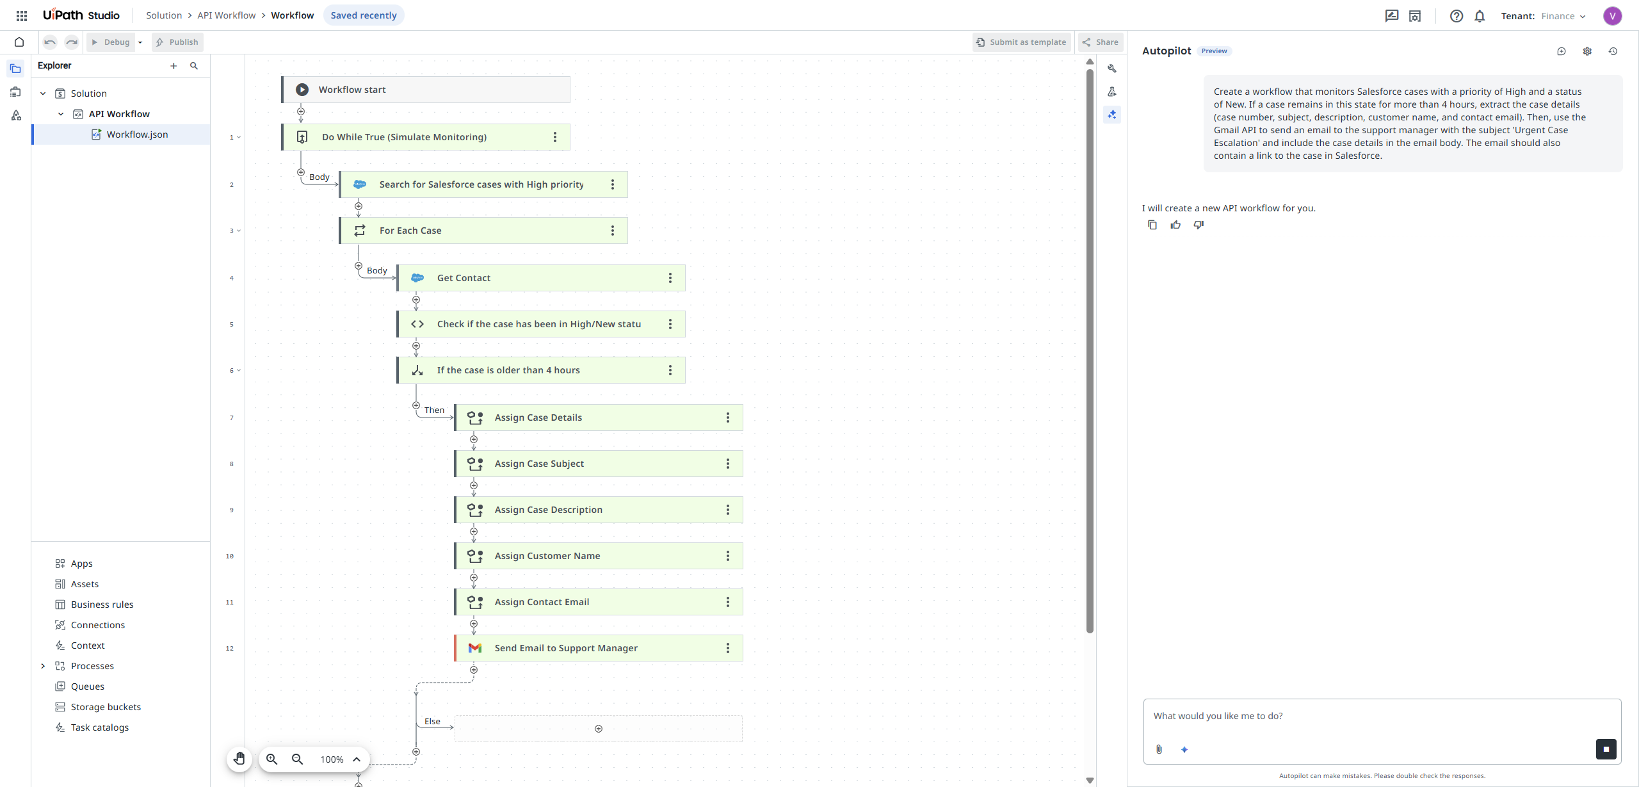
Task: Give thumbs down to Autopilot response
Action: [1199, 225]
